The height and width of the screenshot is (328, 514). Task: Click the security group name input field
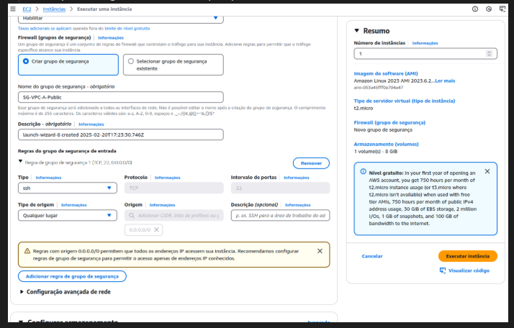click(x=120, y=97)
